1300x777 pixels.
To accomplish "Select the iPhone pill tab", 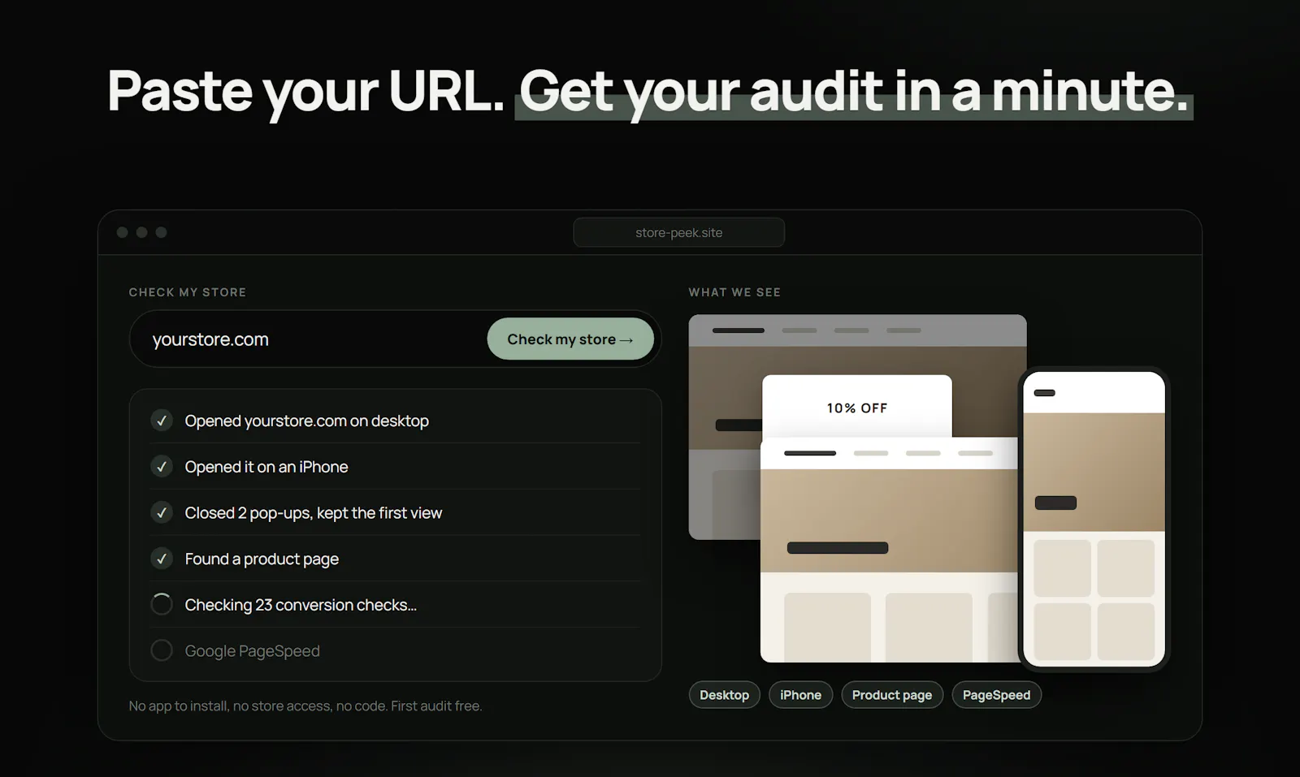I will (800, 695).
